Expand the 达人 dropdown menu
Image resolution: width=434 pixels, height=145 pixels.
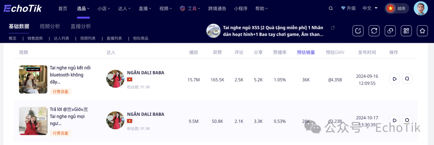click(x=124, y=8)
